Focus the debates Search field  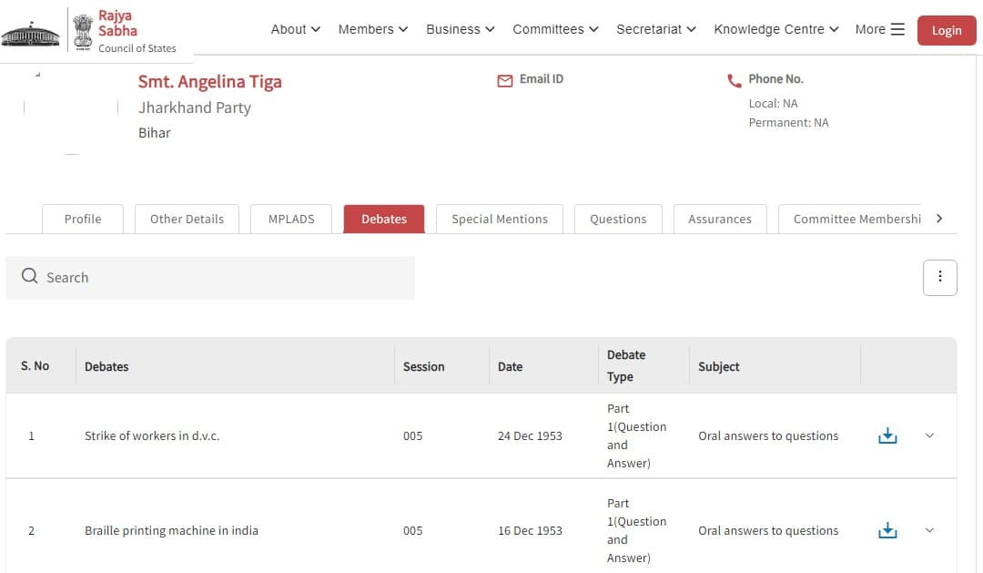[218, 278]
